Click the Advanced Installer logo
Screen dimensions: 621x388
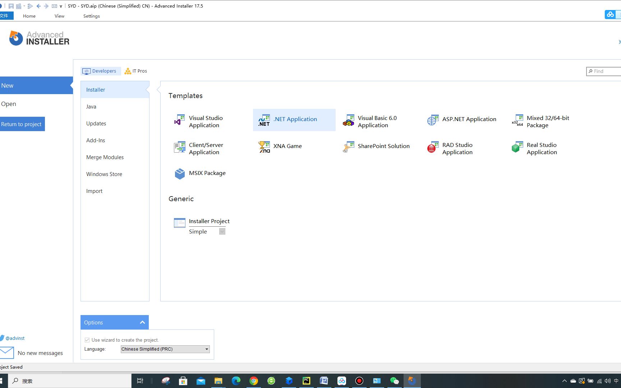(x=39, y=38)
